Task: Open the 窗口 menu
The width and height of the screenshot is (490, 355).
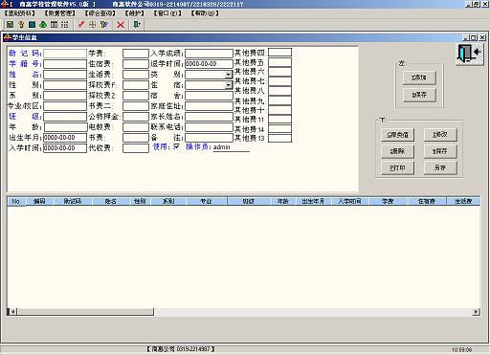Action: [x=167, y=13]
